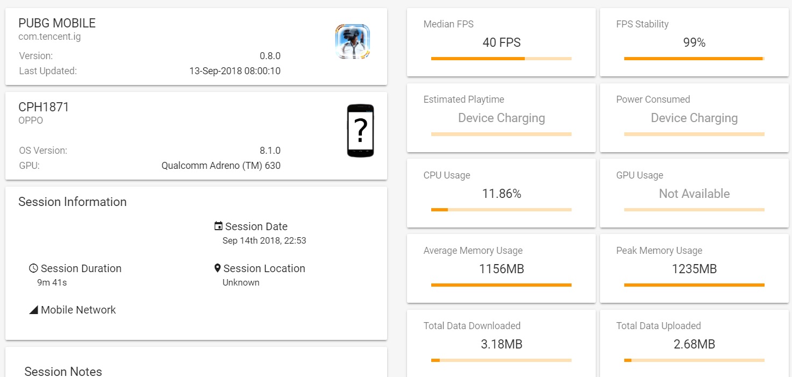The image size is (792, 377).
Task: Click the Unknown location value
Action: click(241, 282)
